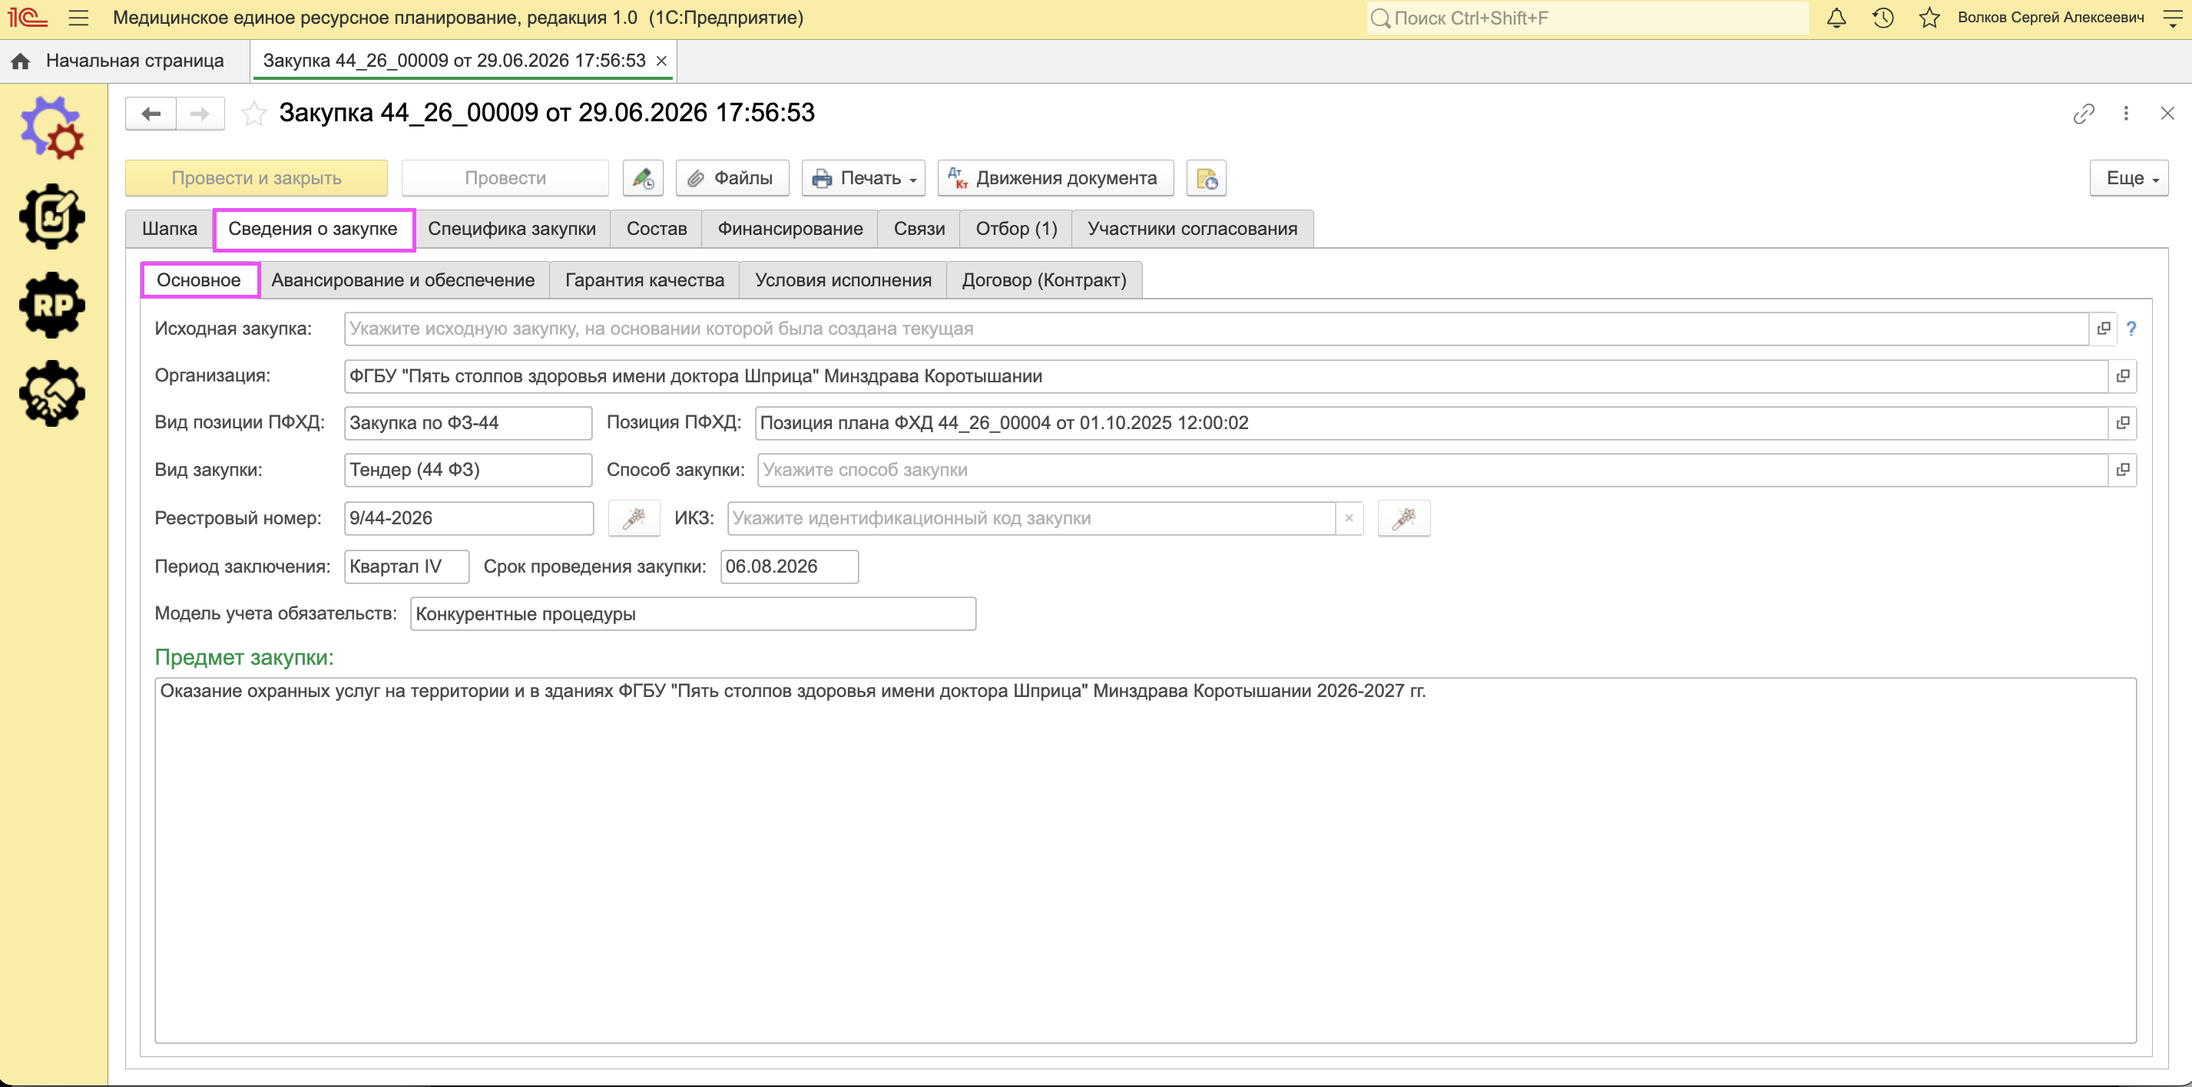Click the home icon of Начальная страница
The width and height of the screenshot is (2192, 1087).
[x=21, y=61]
